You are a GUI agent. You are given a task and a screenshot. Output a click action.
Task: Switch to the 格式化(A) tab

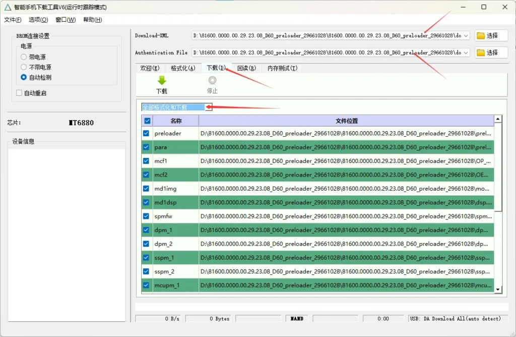pyautogui.click(x=183, y=68)
